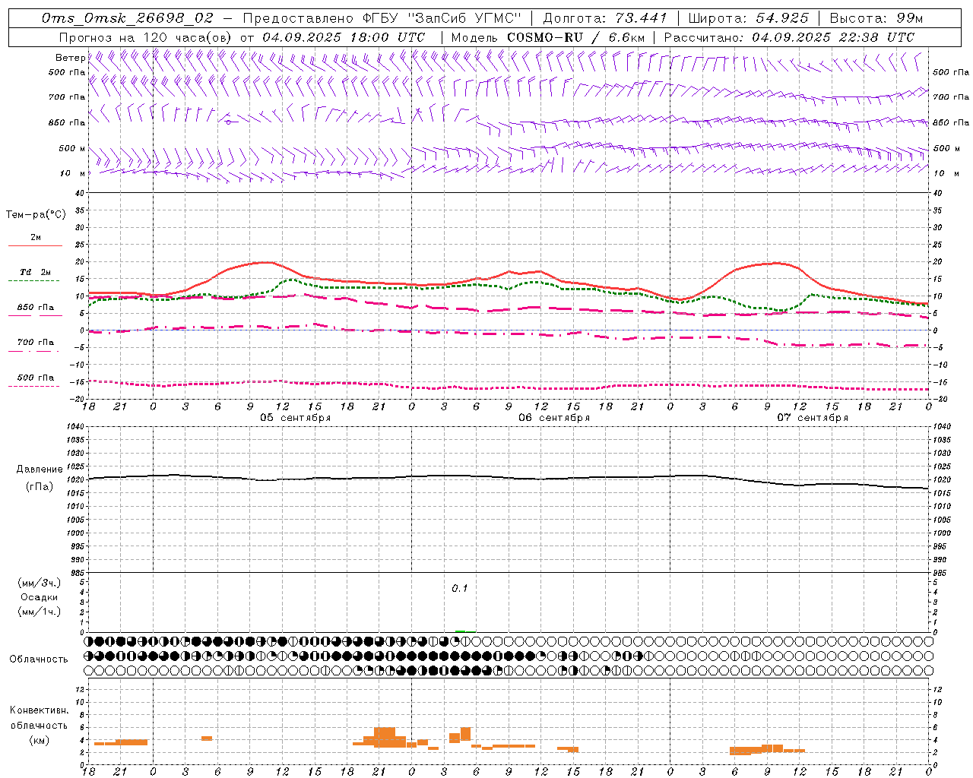Image resolution: width=973 pixels, height=778 pixels.
Task: Click the Широта: 54.925 header value
Action: point(748,18)
